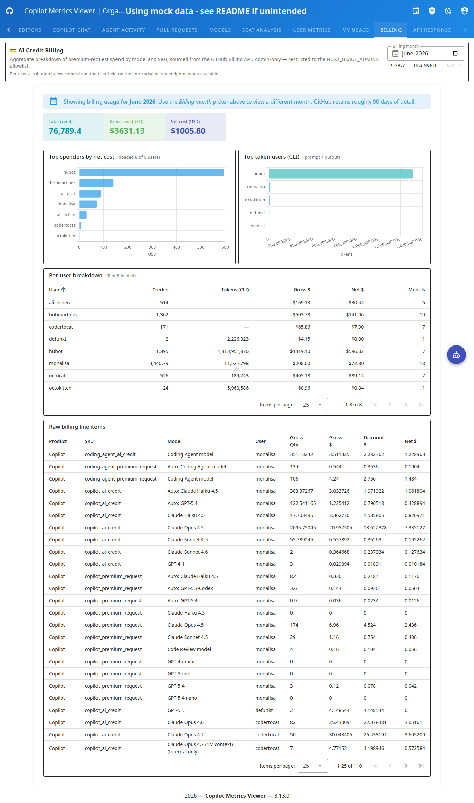Open the Seat Analysis tab
The image size is (474, 803).
[x=262, y=30]
